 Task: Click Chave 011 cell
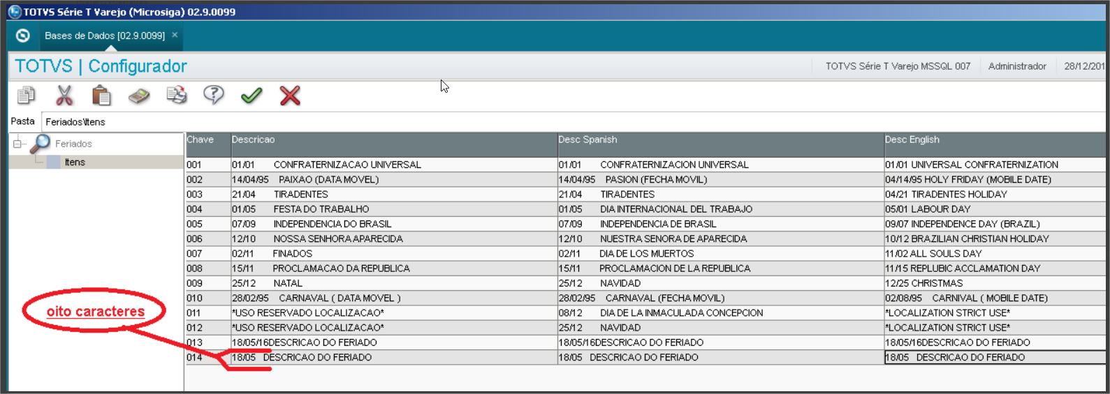click(207, 312)
